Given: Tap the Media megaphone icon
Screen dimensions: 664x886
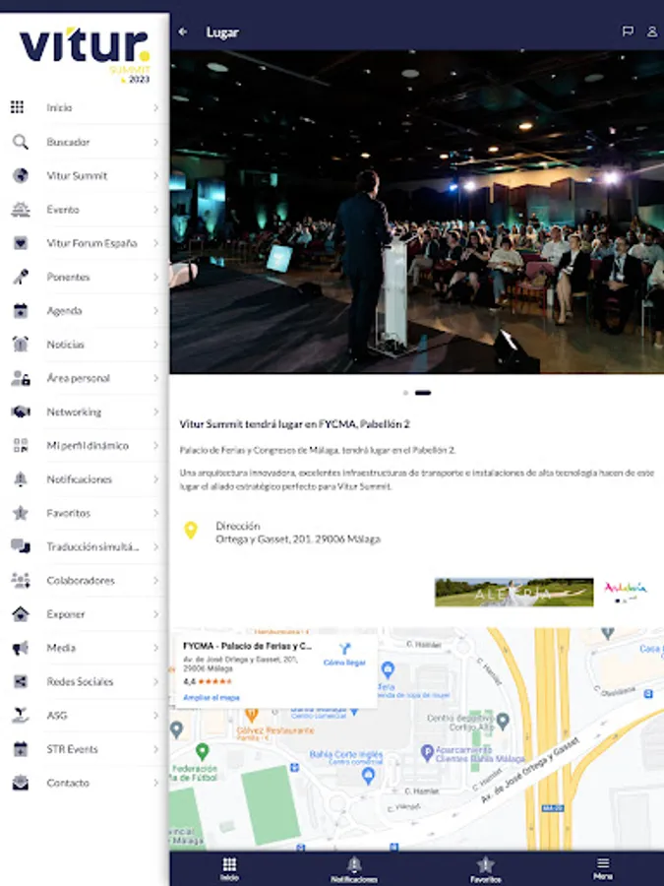Looking at the screenshot, I should click(x=21, y=648).
